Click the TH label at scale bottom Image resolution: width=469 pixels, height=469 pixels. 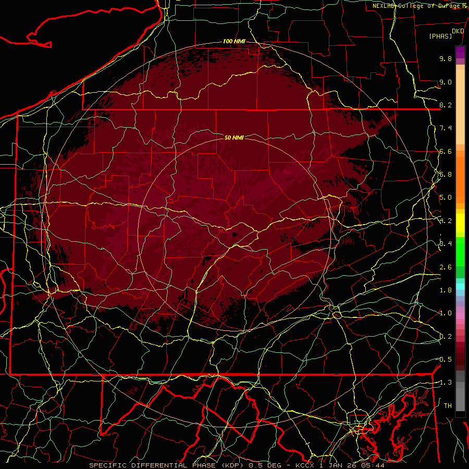coord(448,406)
